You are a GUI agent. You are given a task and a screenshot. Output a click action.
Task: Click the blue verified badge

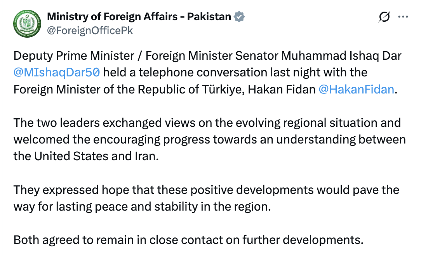click(239, 17)
